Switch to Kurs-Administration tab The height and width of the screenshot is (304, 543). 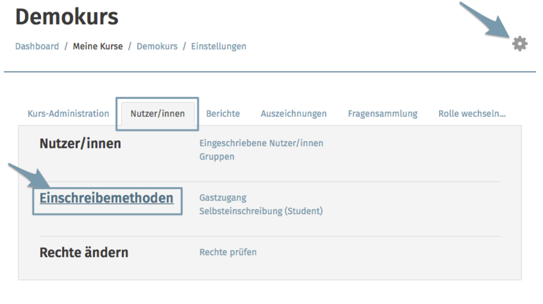(68, 114)
